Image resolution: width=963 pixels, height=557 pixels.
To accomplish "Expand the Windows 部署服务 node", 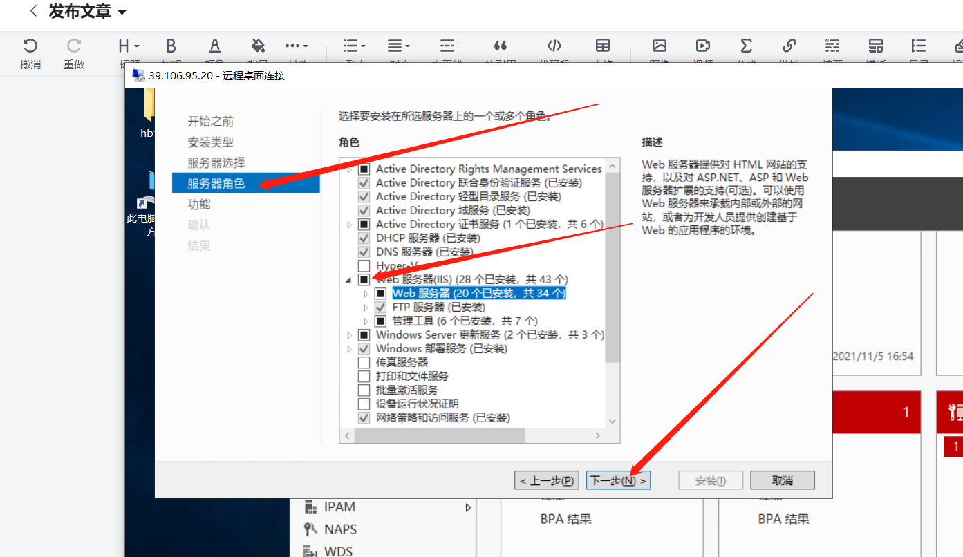I will pyautogui.click(x=349, y=348).
